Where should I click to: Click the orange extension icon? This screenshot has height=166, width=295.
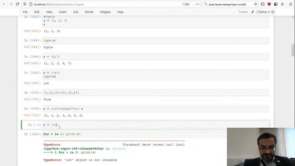[282, 4]
